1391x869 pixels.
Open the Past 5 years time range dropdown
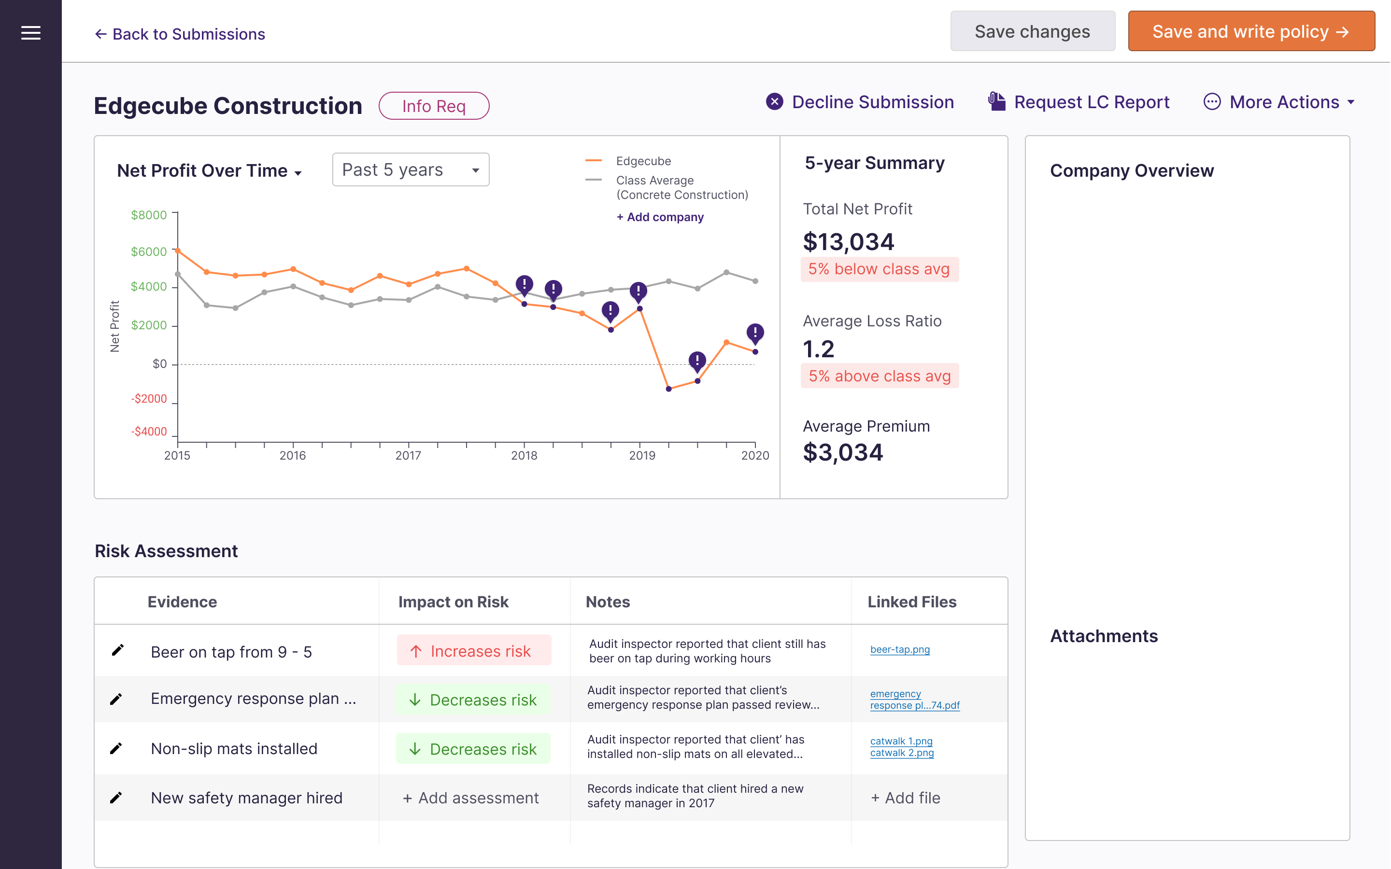411,169
